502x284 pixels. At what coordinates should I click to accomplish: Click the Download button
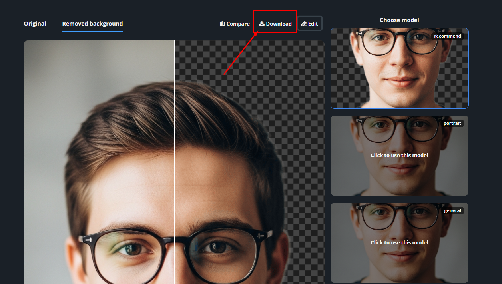coord(275,24)
